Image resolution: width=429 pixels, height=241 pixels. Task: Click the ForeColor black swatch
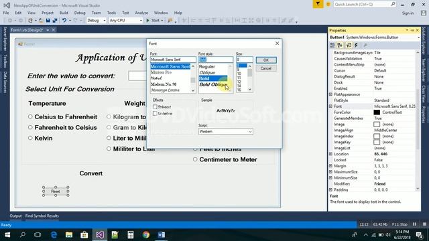[377, 112]
